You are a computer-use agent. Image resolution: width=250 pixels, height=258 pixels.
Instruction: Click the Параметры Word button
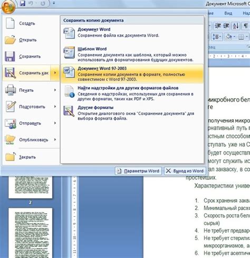point(138,171)
